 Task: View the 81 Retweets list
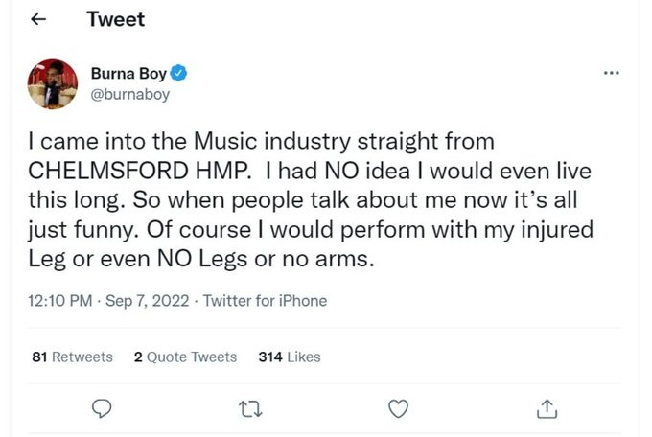(72, 356)
